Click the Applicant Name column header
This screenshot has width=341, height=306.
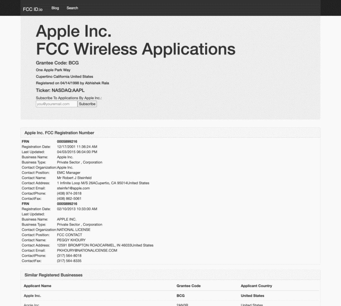[37, 286]
